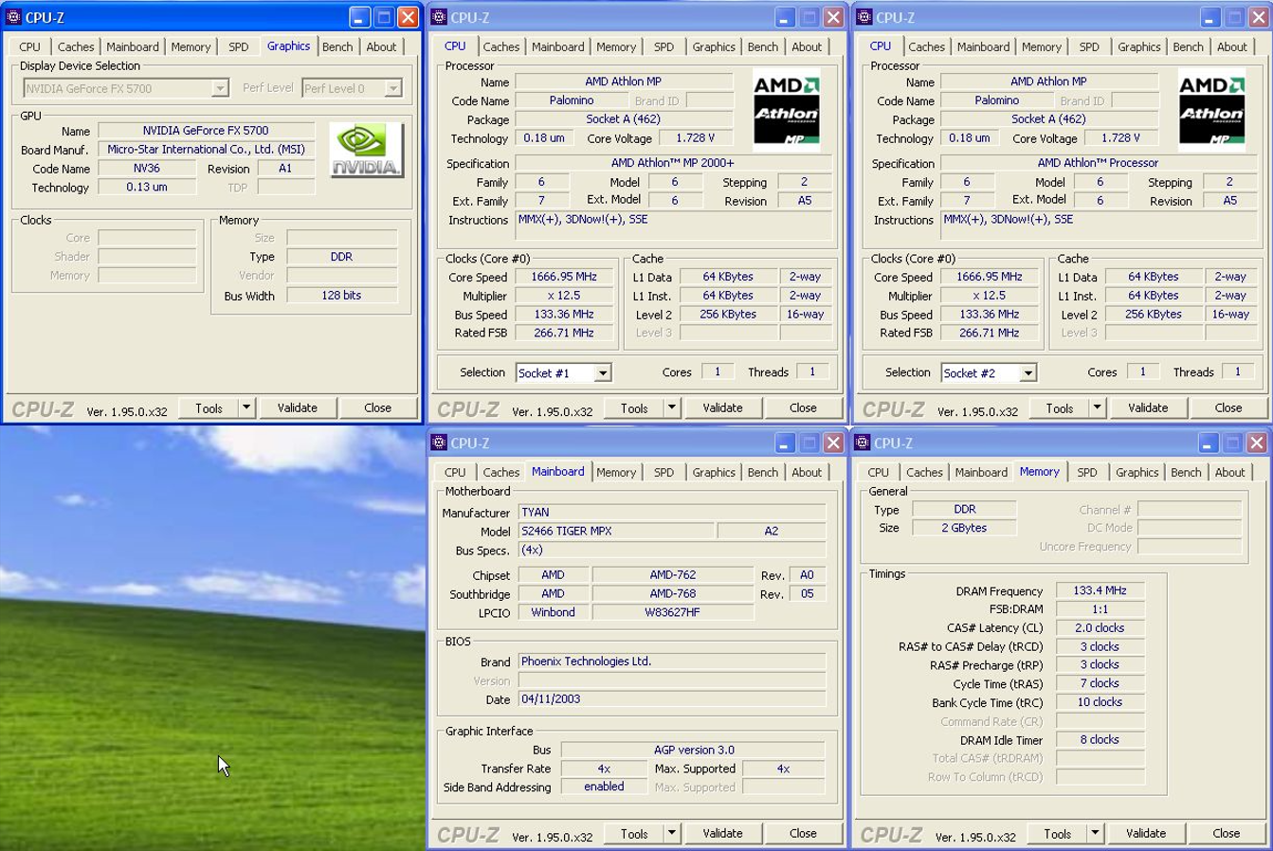Click the AMD Athlon MP logo in the Socket #1 window

pos(786,110)
